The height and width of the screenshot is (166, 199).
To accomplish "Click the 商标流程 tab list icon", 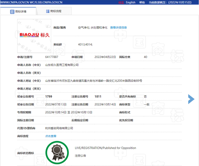I will 48,11.
